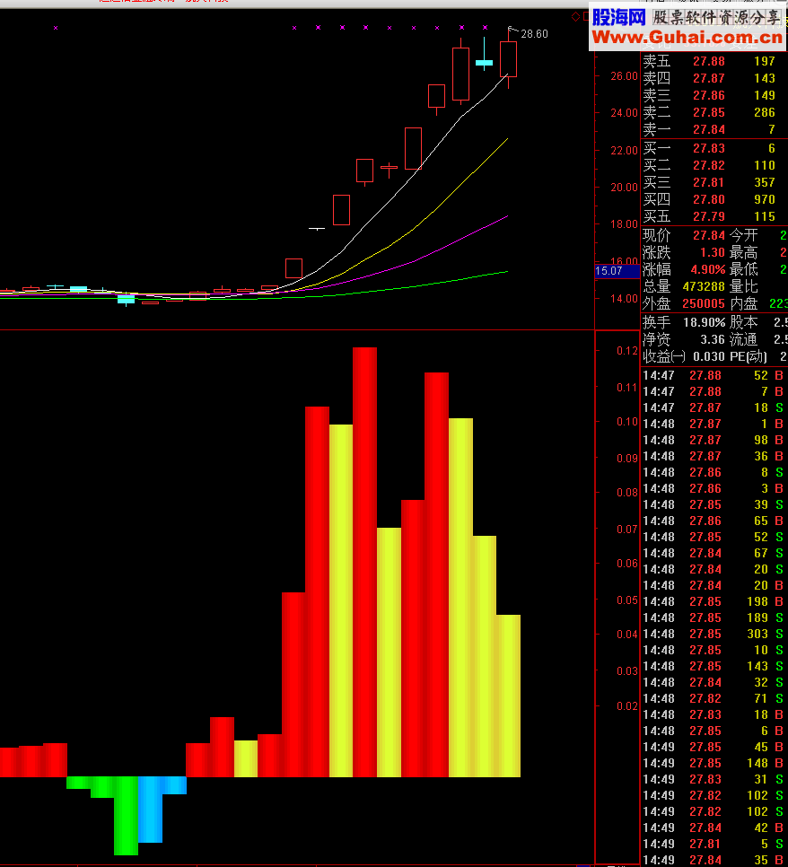
Task: Click the 量比 label
Action: pos(744,286)
